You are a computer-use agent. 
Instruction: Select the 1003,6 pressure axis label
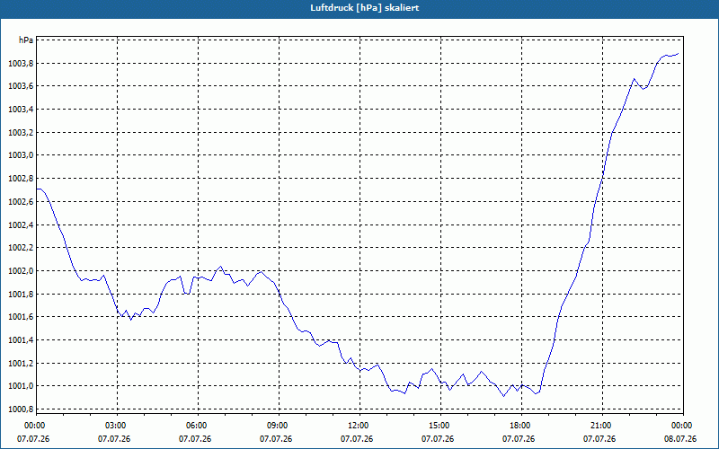click(x=21, y=86)
